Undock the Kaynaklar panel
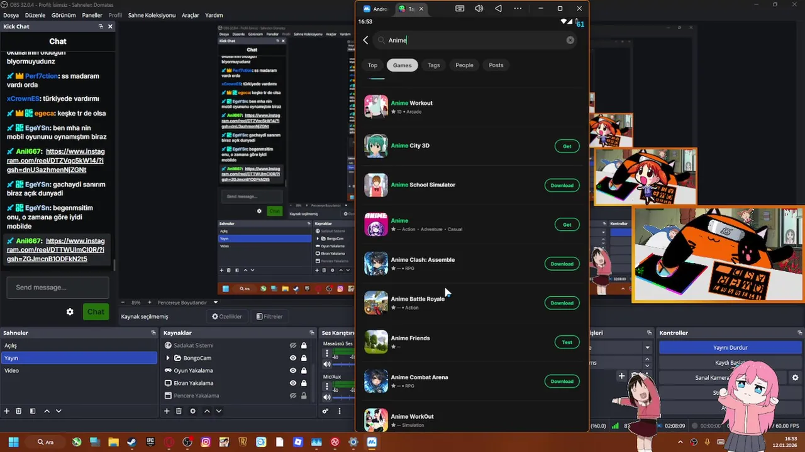Viewport: 805px width, 452px height. pyautogui.click(x=311, y=333)
